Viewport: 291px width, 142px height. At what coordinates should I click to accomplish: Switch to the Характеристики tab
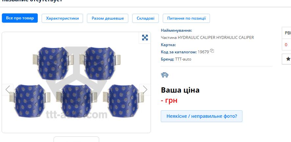[62, 18]
